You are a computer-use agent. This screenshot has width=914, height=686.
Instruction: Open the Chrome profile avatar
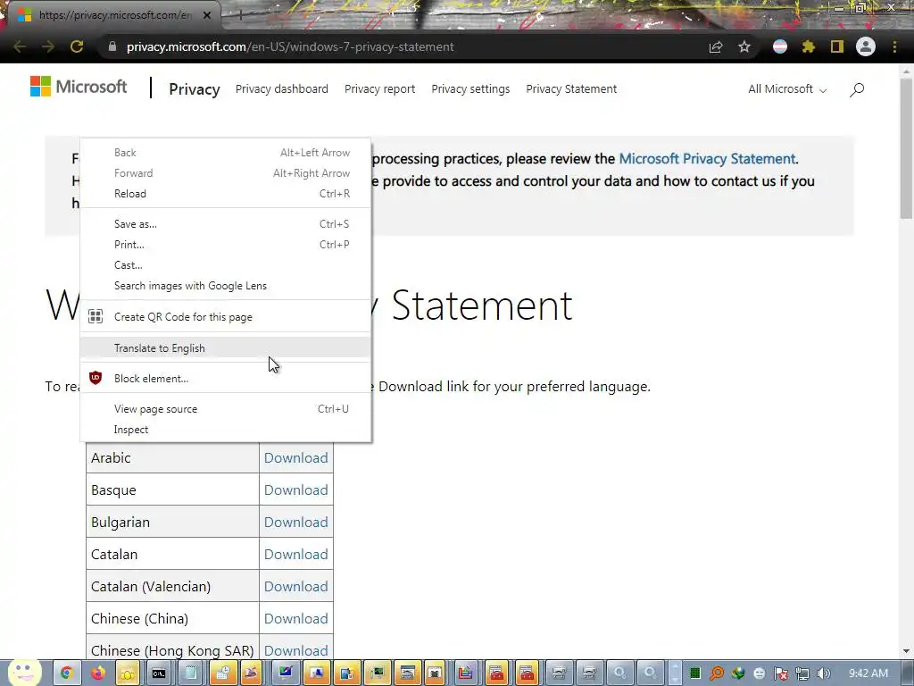pyautogui.click(x=866, y=46)
